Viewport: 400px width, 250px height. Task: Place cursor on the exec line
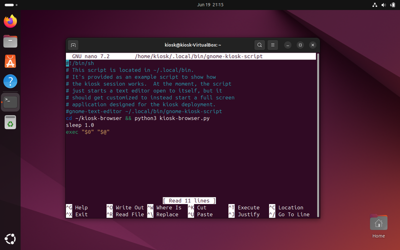click(87, 132)
